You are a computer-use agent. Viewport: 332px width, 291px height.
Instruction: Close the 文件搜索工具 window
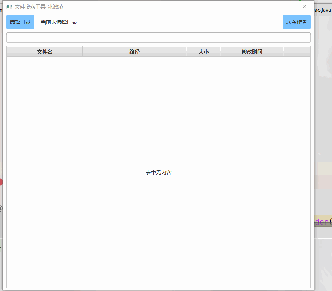click(x=304, y=7)
